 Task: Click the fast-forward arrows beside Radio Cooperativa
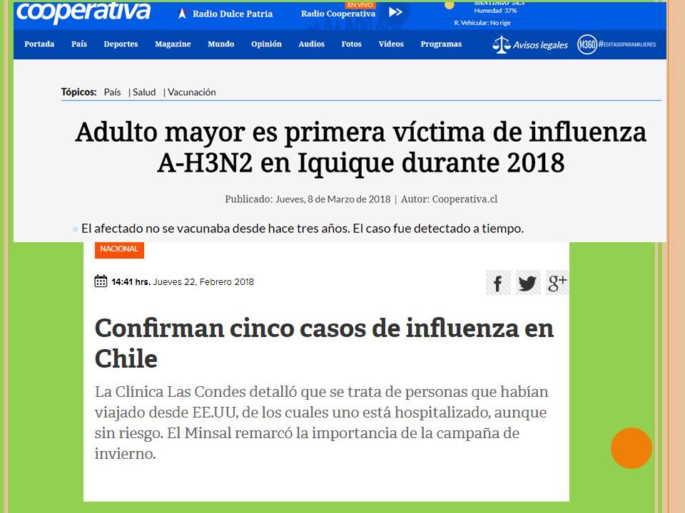click(x=395, y=12)
